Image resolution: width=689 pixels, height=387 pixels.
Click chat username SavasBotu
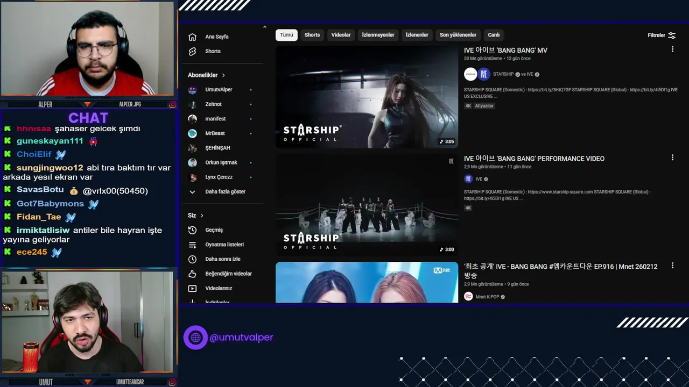tap(40, 190)
